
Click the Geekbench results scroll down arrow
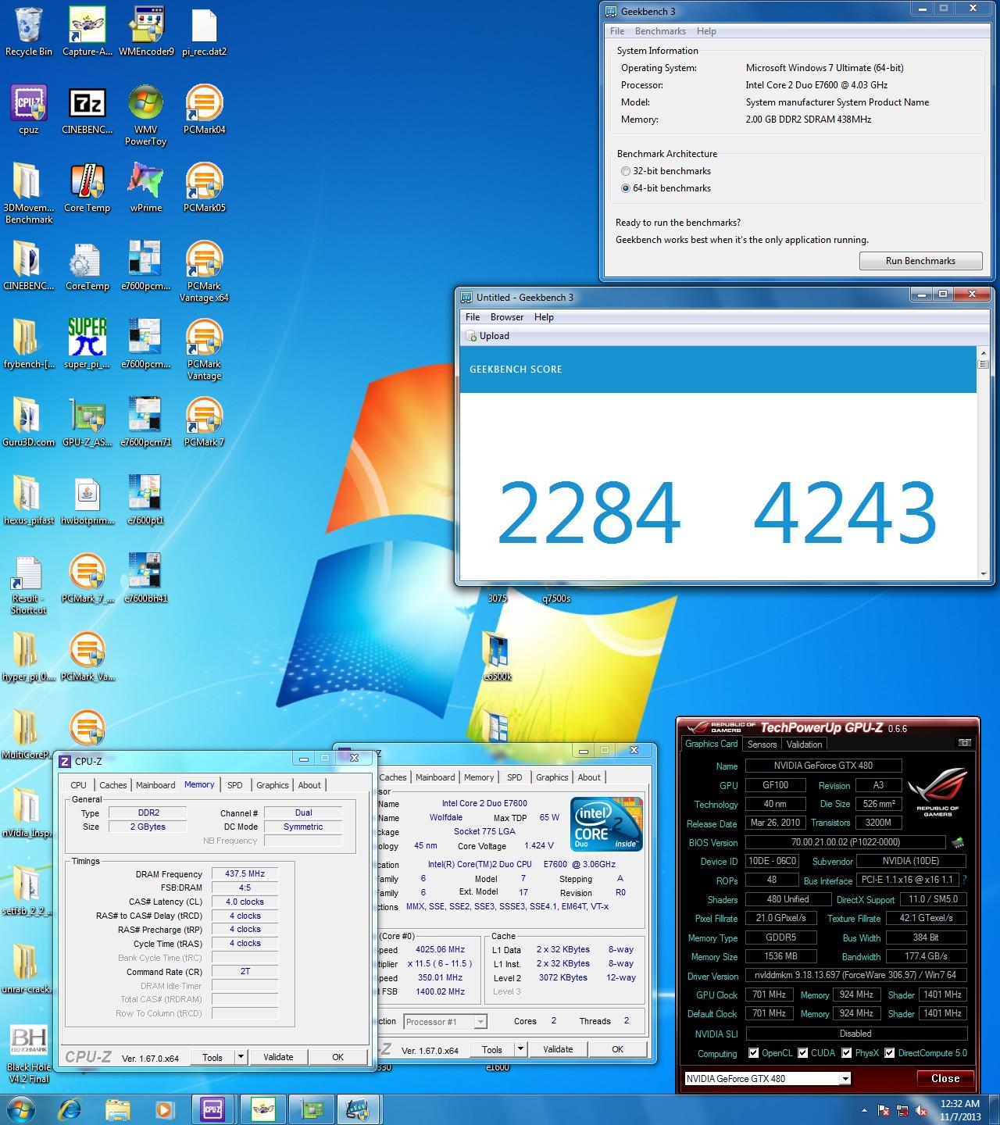[983, 574]
